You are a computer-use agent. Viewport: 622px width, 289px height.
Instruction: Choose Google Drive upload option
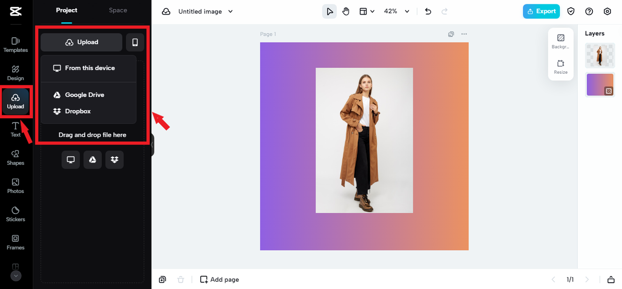[x=88, y=95]
